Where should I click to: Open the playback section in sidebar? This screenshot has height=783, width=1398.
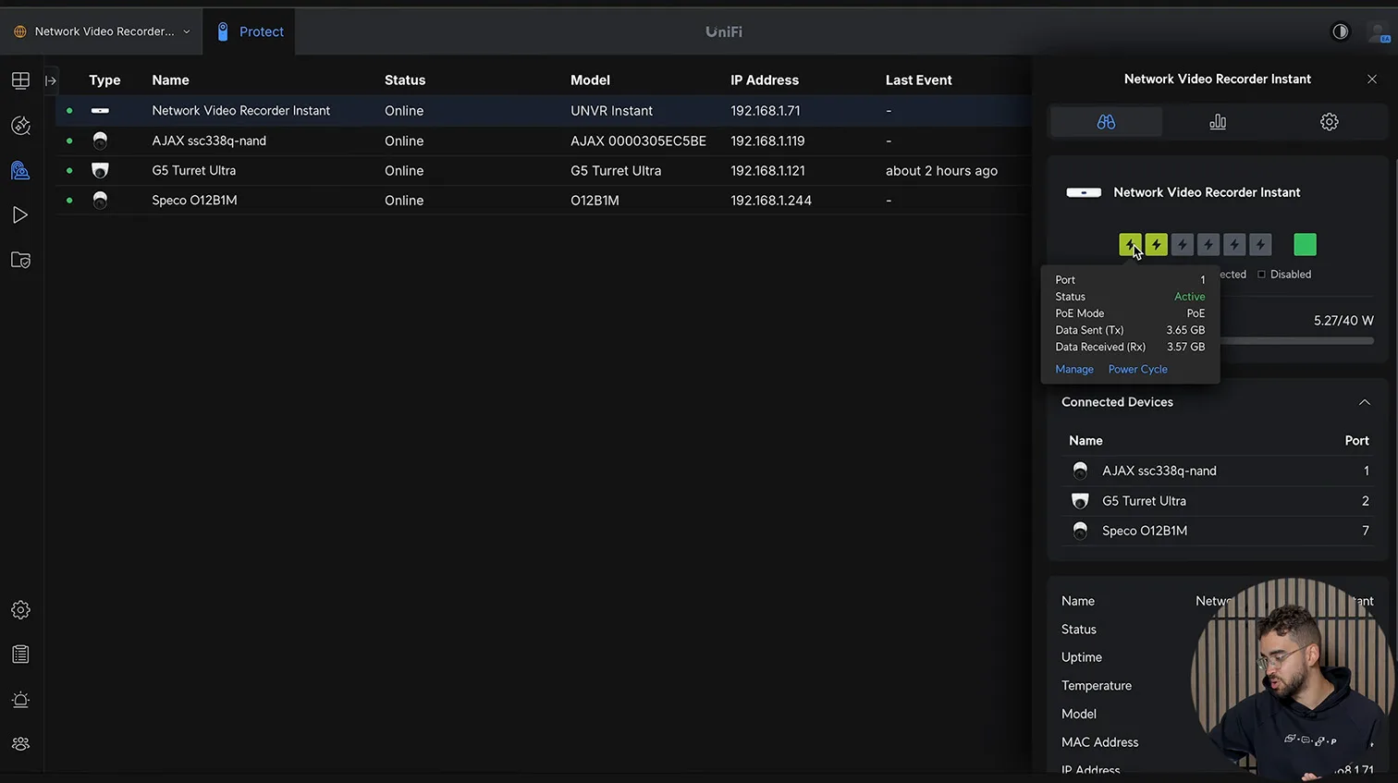click(20, 215)
